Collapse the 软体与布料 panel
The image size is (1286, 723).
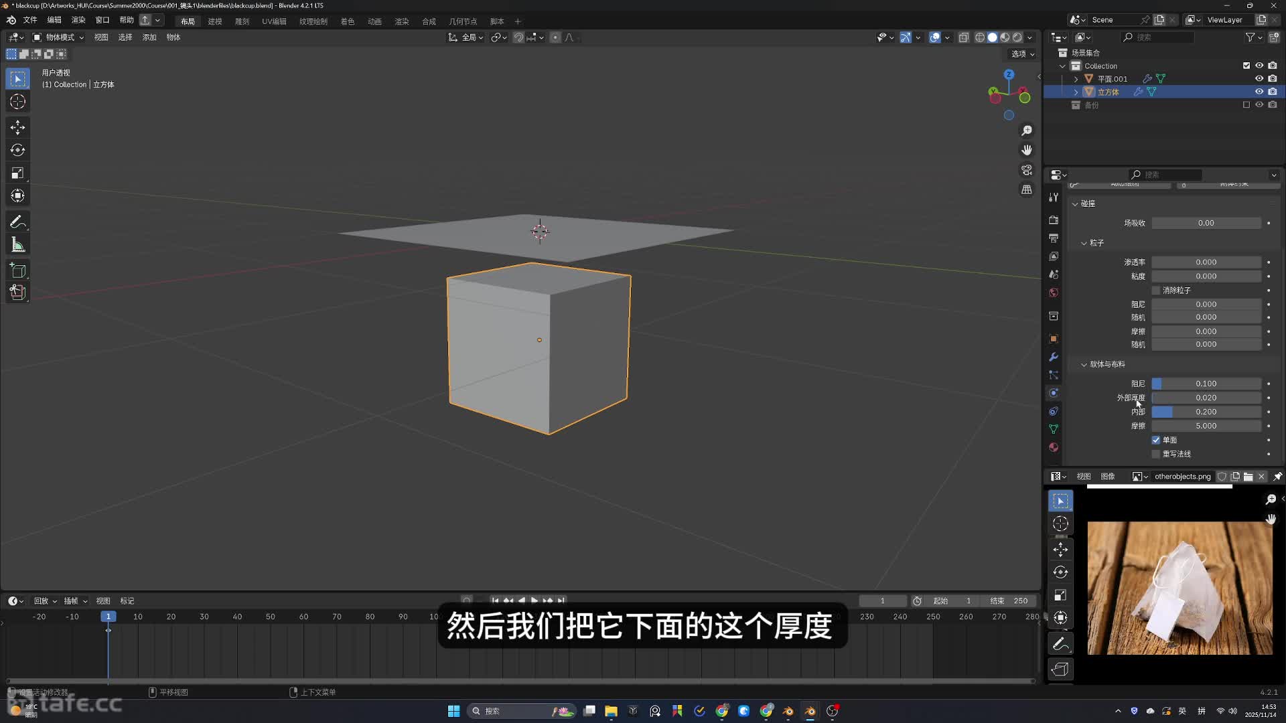[x=1084, y=364]
